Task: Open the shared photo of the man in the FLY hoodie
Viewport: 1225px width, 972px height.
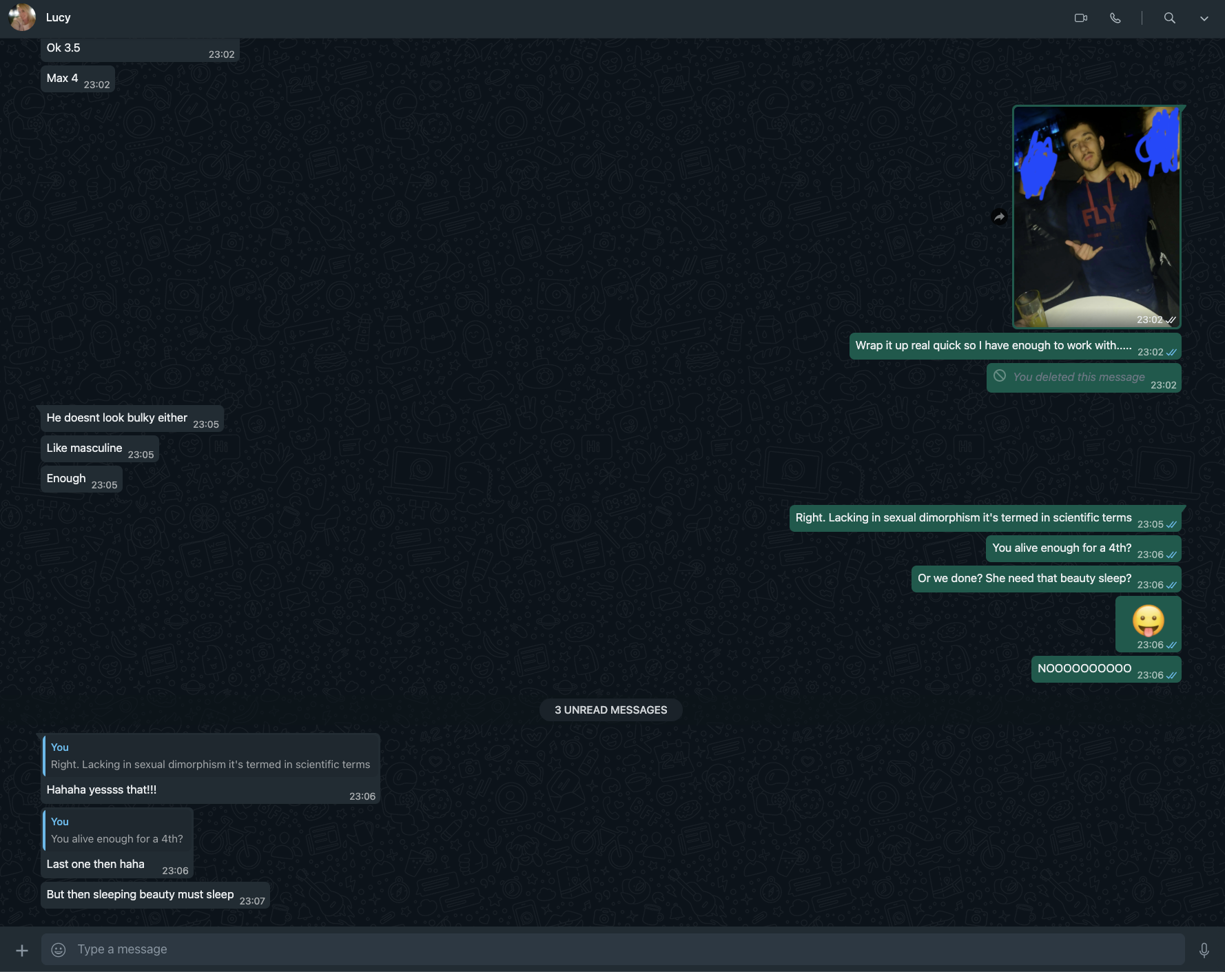Action: [x=1097, y=217]
